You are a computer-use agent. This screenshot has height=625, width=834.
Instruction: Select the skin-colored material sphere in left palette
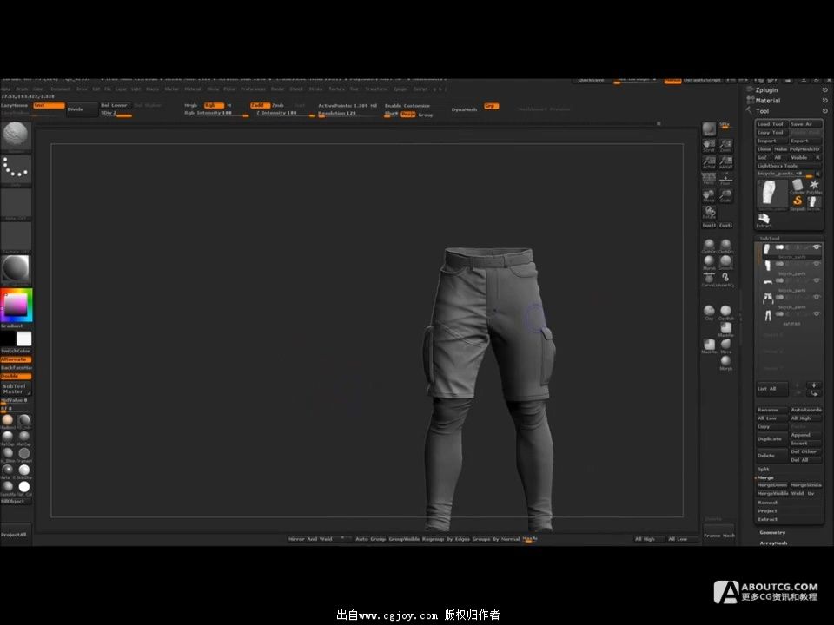pyautogui.click(x=8, y=421)
